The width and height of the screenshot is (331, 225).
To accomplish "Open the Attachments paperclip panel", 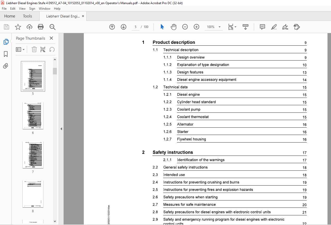I will (x=6, y=66).
